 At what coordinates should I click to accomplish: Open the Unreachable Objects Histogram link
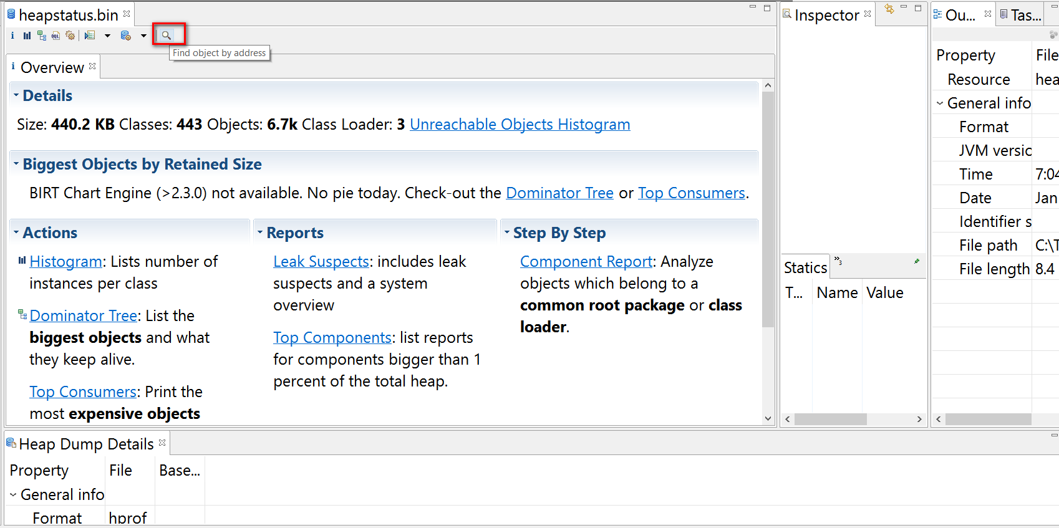(x=520, y=124)
